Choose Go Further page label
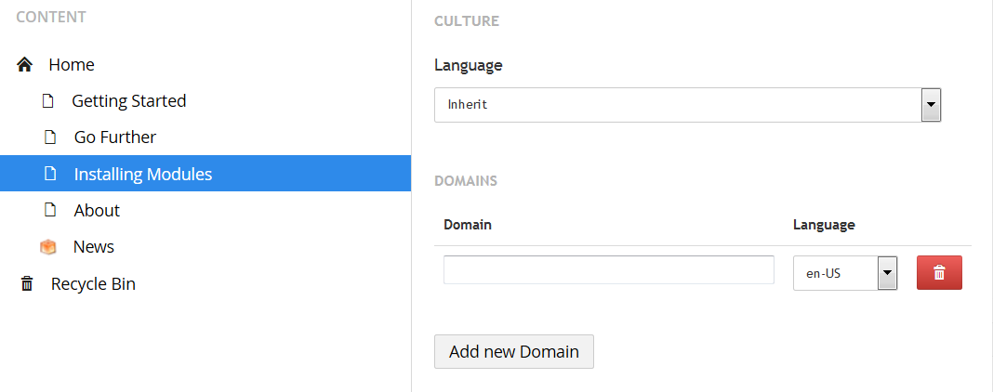The image size is (993, 392). tap(115, 137)
